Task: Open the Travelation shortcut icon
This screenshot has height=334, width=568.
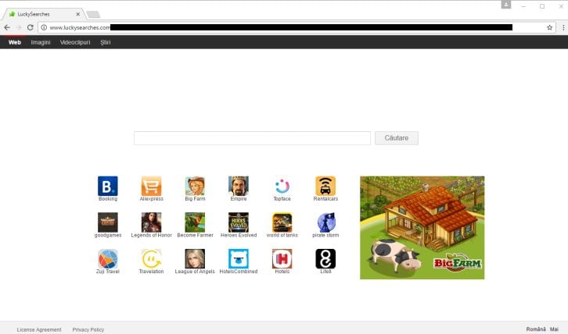Action: [x=152, y=259]
